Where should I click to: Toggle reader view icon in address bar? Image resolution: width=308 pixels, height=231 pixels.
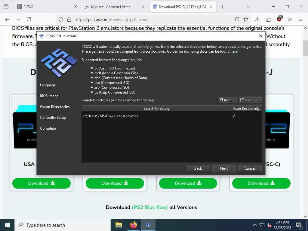click(237, 19)
